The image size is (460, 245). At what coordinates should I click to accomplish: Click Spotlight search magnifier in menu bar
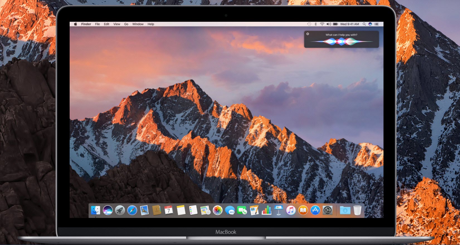click(x=364, y=24)
